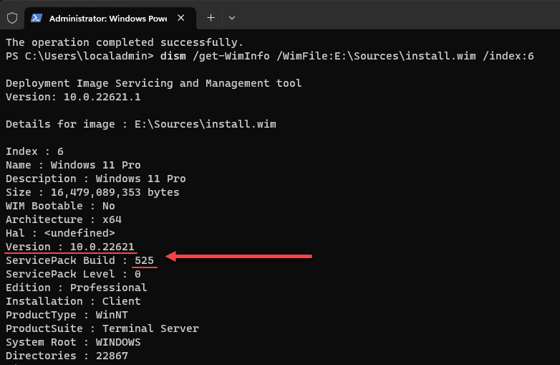Click the Size 16,479,089,353 bytes line
Image resolution: width=560 pixels, height=365 pixels.
(92, 192)
